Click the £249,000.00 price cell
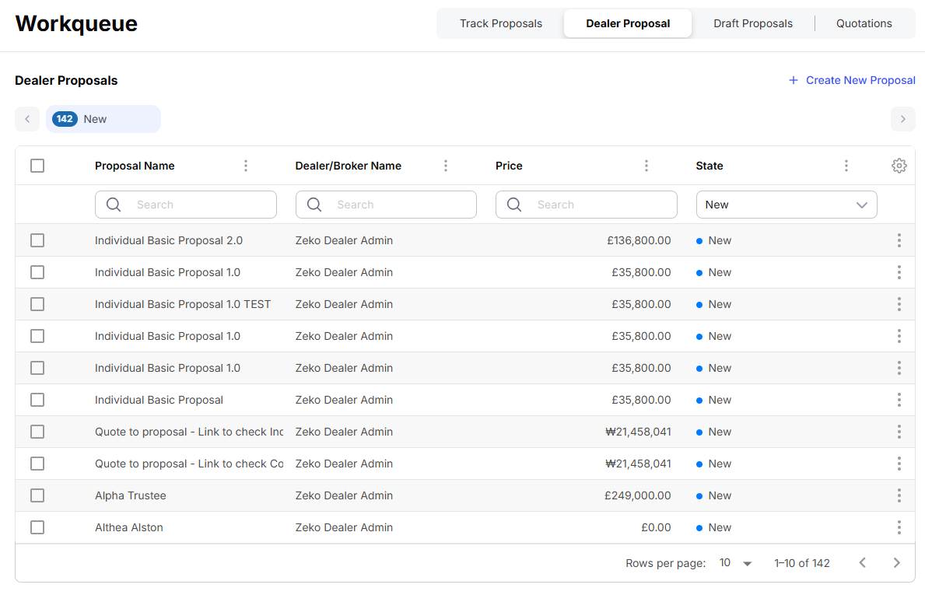 coord(638,495)
